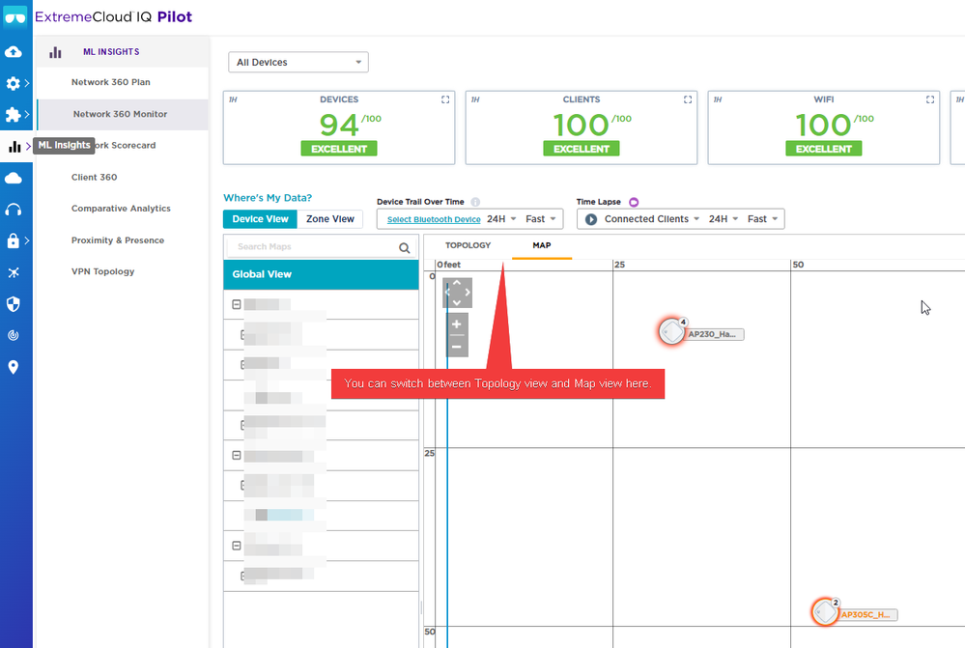Open the Device Trail 24H dropdown
Image resolution: width=965 pixels, height=648 pixels.
point(500,219)
